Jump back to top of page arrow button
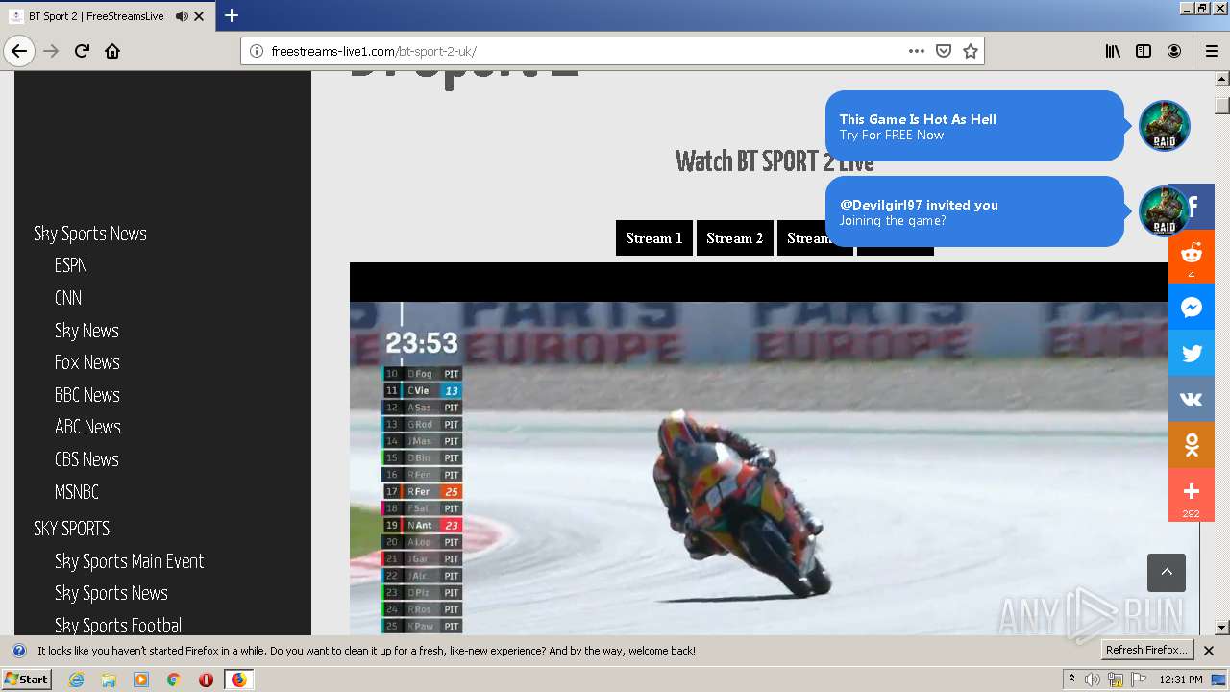This screenshot has width=1230, height=692. [1167, 572]
